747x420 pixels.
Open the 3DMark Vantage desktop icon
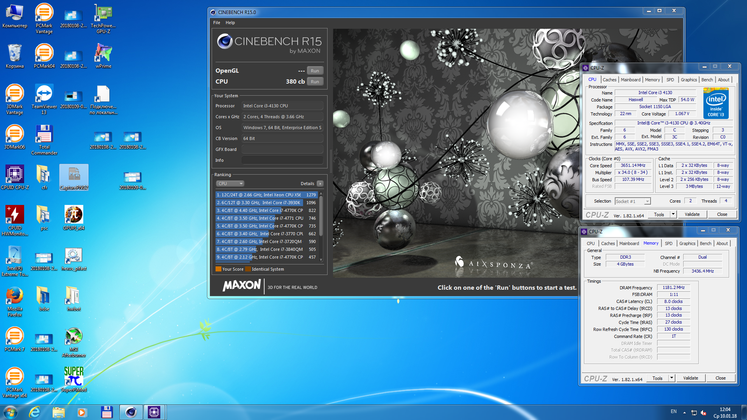14,100
